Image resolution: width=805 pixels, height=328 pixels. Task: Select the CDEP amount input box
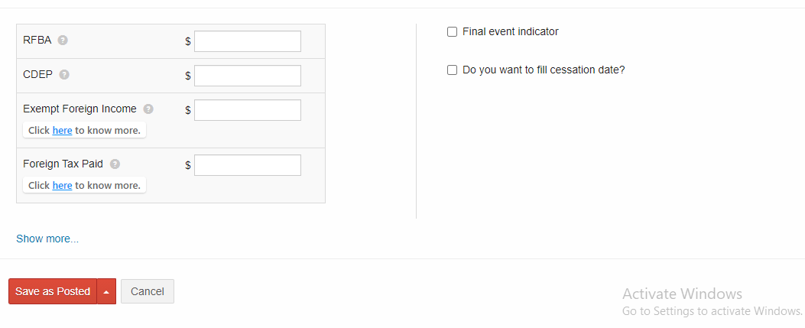point(248,76)
